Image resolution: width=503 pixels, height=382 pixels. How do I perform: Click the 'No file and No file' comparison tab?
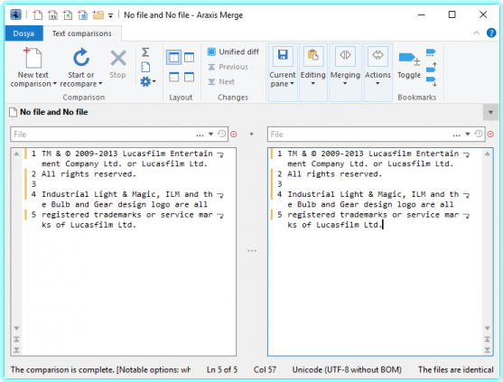coord(49,112)
